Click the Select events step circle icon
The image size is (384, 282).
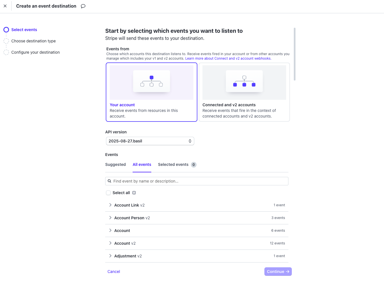tap(6, 30)
